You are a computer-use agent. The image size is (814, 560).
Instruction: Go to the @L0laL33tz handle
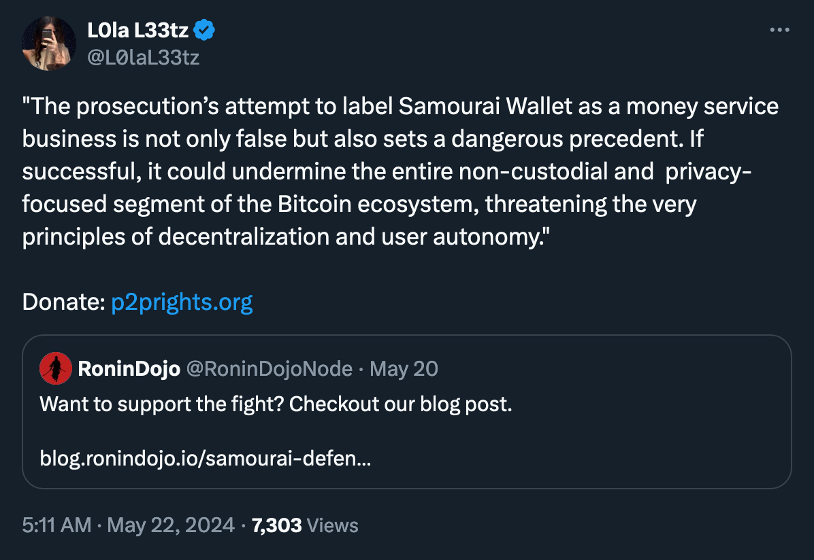[143, 57]
